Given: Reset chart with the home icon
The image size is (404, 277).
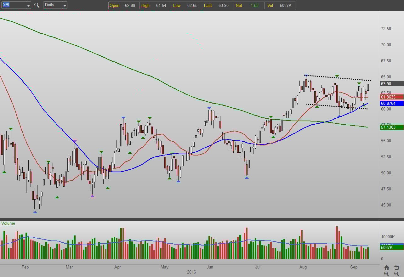Looking at the screenshot, I should tap(387, 268).
